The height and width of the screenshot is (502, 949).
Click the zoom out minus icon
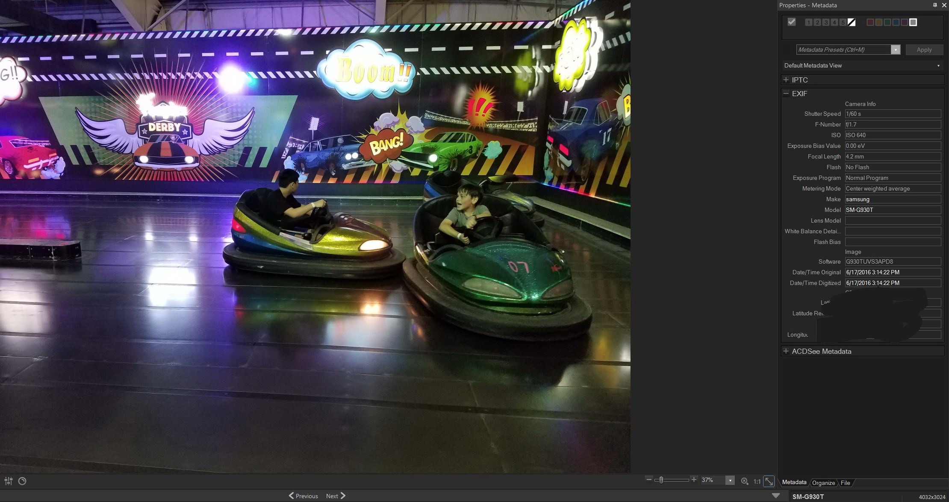point(649,480)
